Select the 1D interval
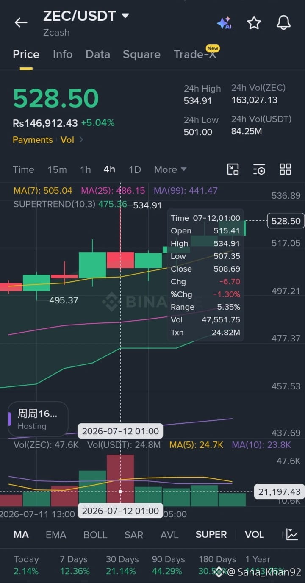The width and height of the screenshot is (305, 583). tap(135, 169)
